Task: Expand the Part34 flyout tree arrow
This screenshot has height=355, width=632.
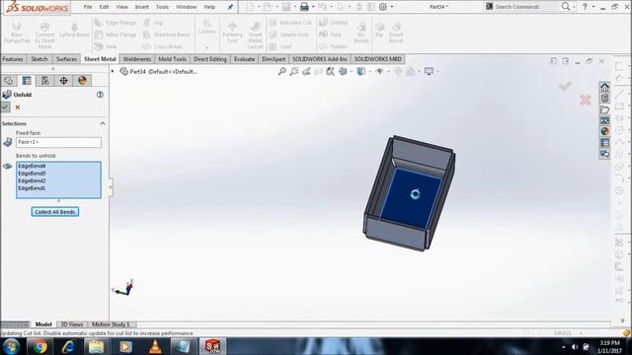Action: 113,72
